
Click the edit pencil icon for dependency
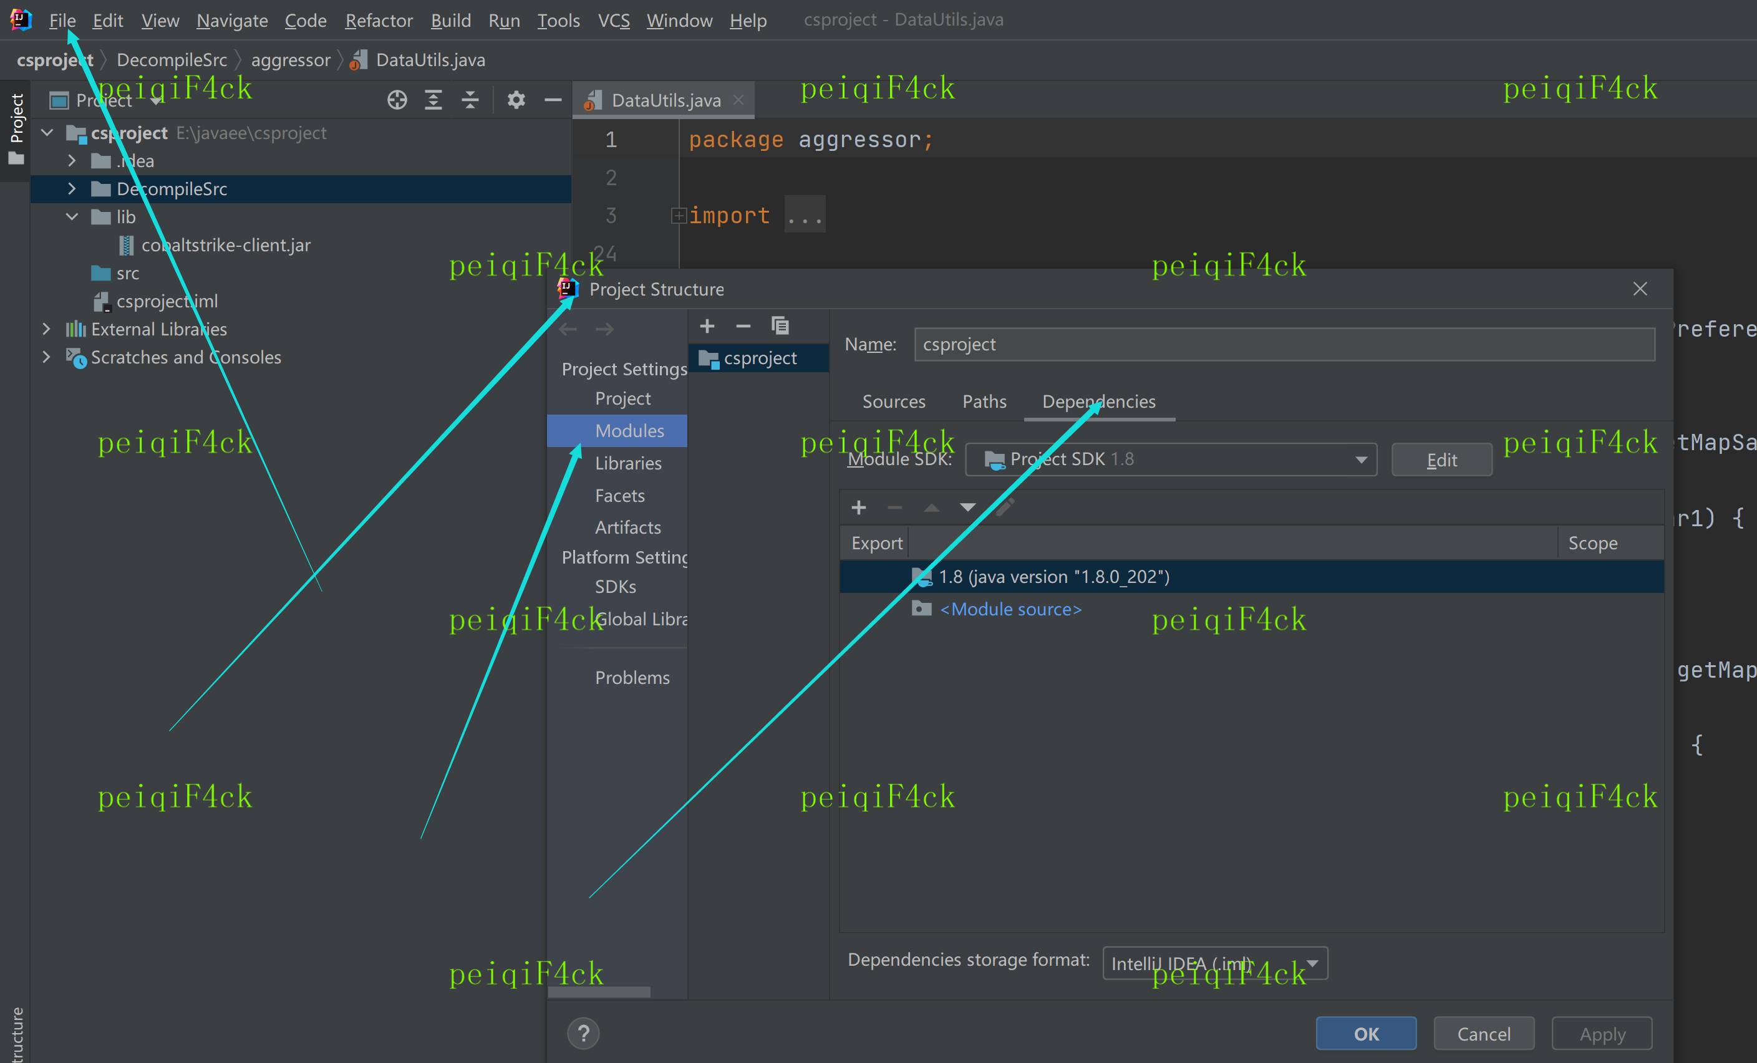click(x=1005, y=507)
